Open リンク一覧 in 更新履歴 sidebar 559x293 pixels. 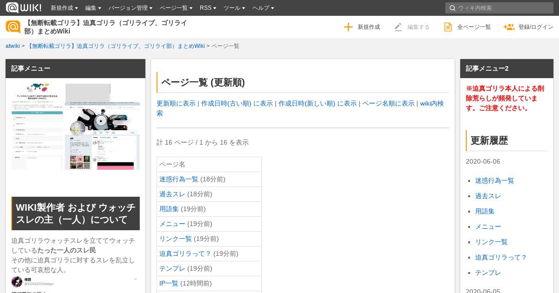(x=491, y=242)
